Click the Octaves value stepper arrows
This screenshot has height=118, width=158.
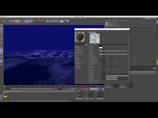tap(106, 53)
